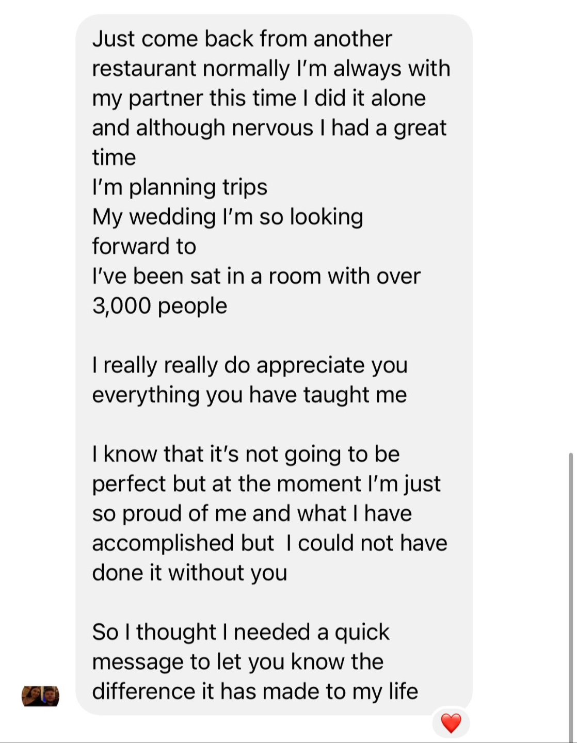The width and height of the screenshot is (577, 743).
Task: Click the line 'I really really do appreciate you'
Action: (x=250, y=365)
